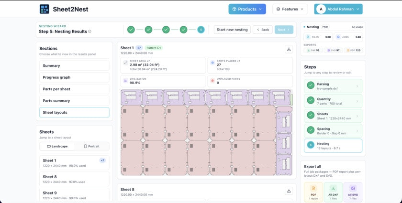
Task: Click the 98.9% utilization value
Action: [x=135, y=83]
